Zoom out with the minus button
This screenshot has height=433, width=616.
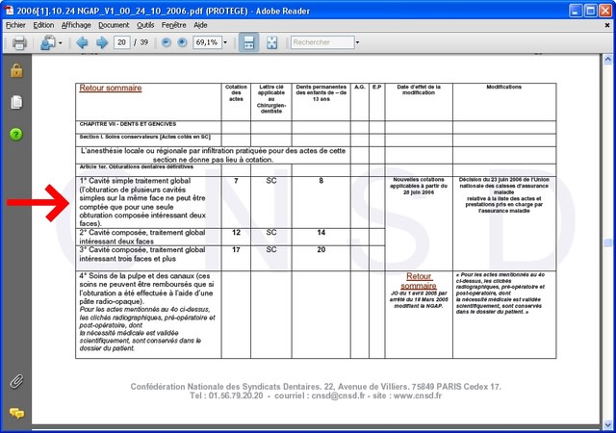pos(167,42)
